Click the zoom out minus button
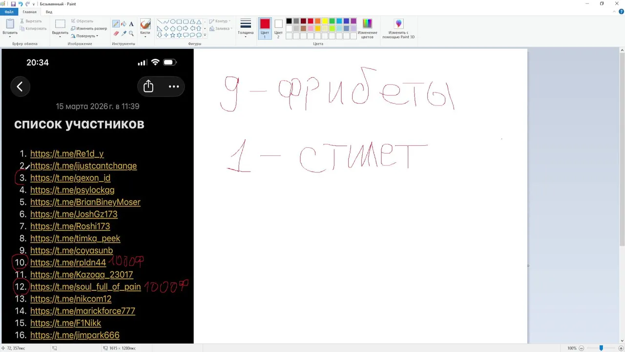This screenshot has height=352, width=625. [x=581, y=348]
